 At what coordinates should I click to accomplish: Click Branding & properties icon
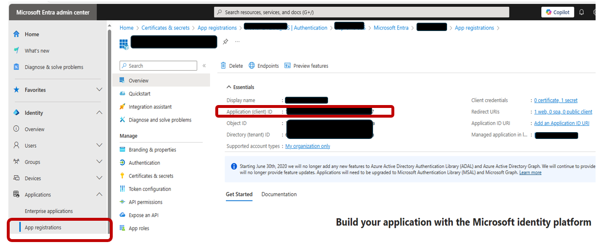pyautogui.click(x=122, y=150)
